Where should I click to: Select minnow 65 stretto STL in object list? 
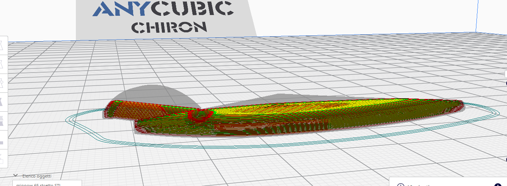(38, 184)
